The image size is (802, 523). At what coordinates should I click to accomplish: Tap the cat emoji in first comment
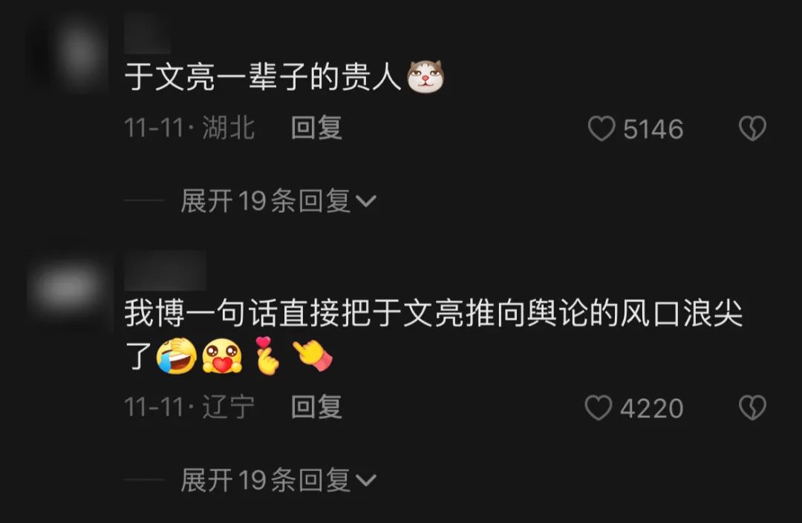click(425, 76)
